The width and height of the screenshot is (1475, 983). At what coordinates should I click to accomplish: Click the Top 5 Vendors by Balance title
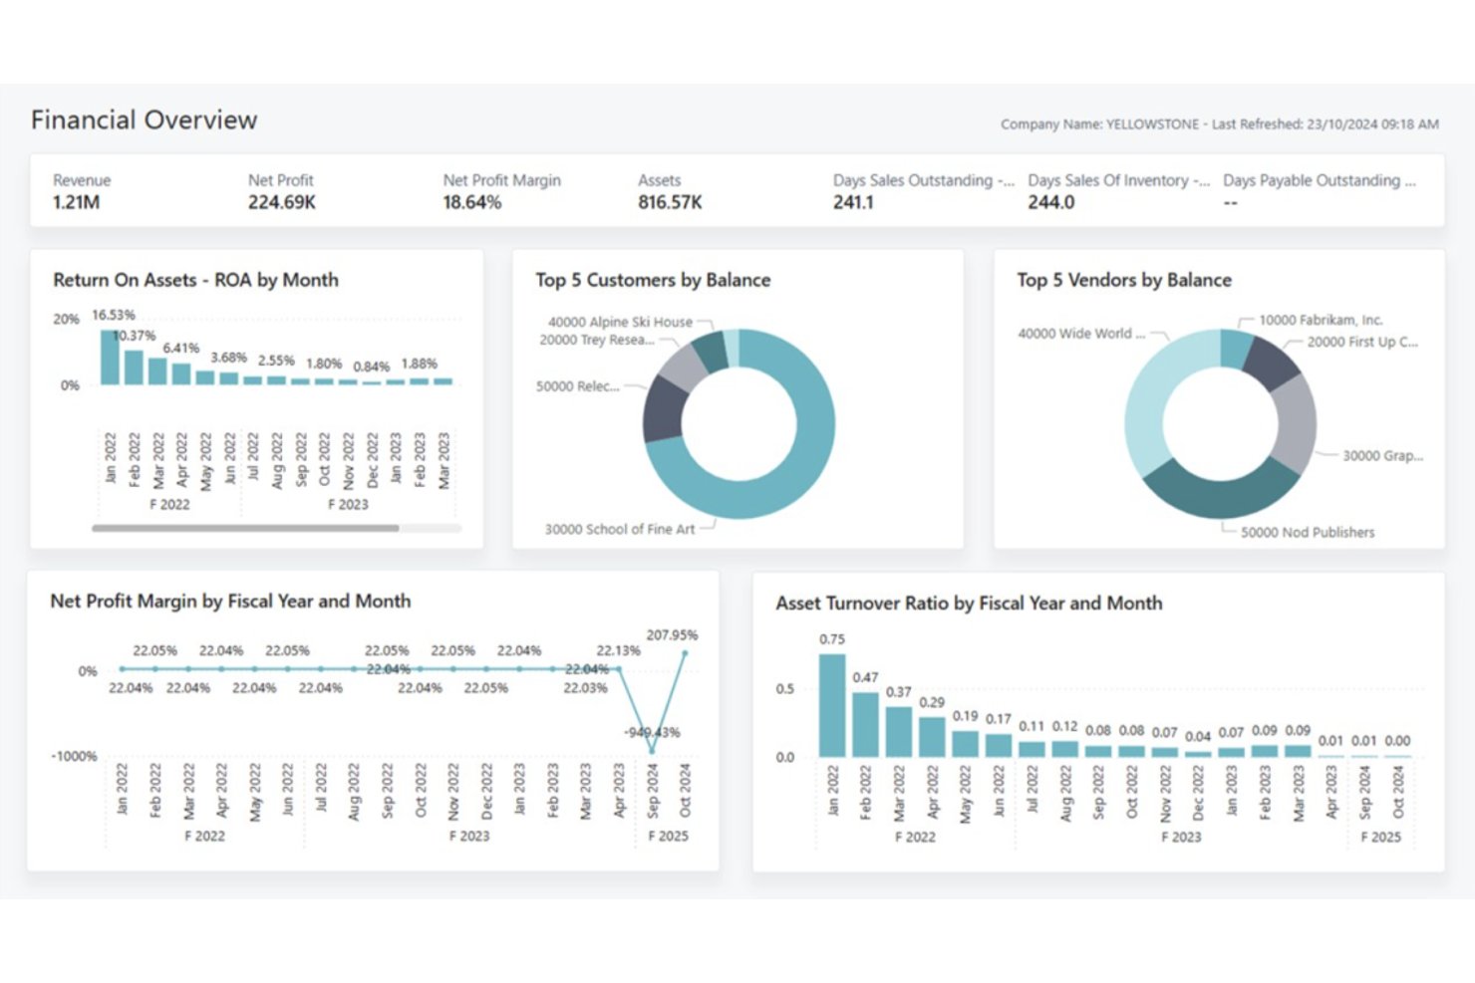point(1124,280)
